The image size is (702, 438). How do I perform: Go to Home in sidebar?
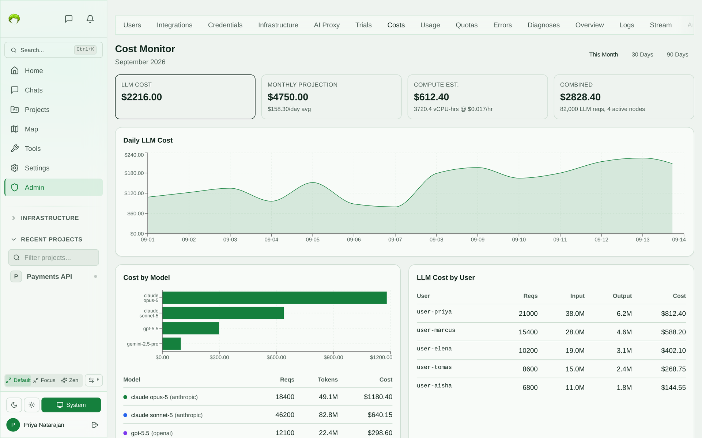tap(53, 71)
